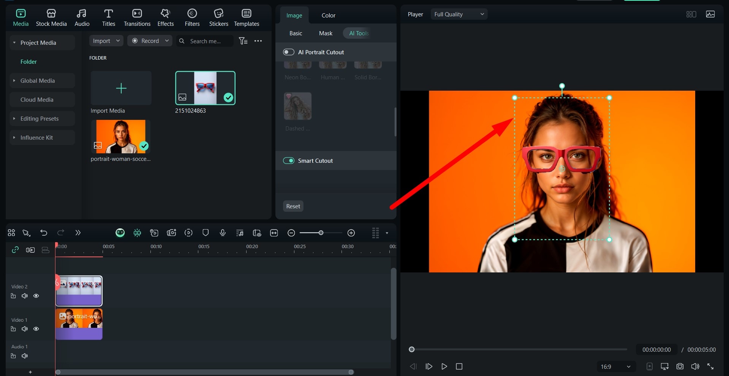Zoom in timeline with plus button
This screenshot has height=376, width=729.
[x=351, y=233]
